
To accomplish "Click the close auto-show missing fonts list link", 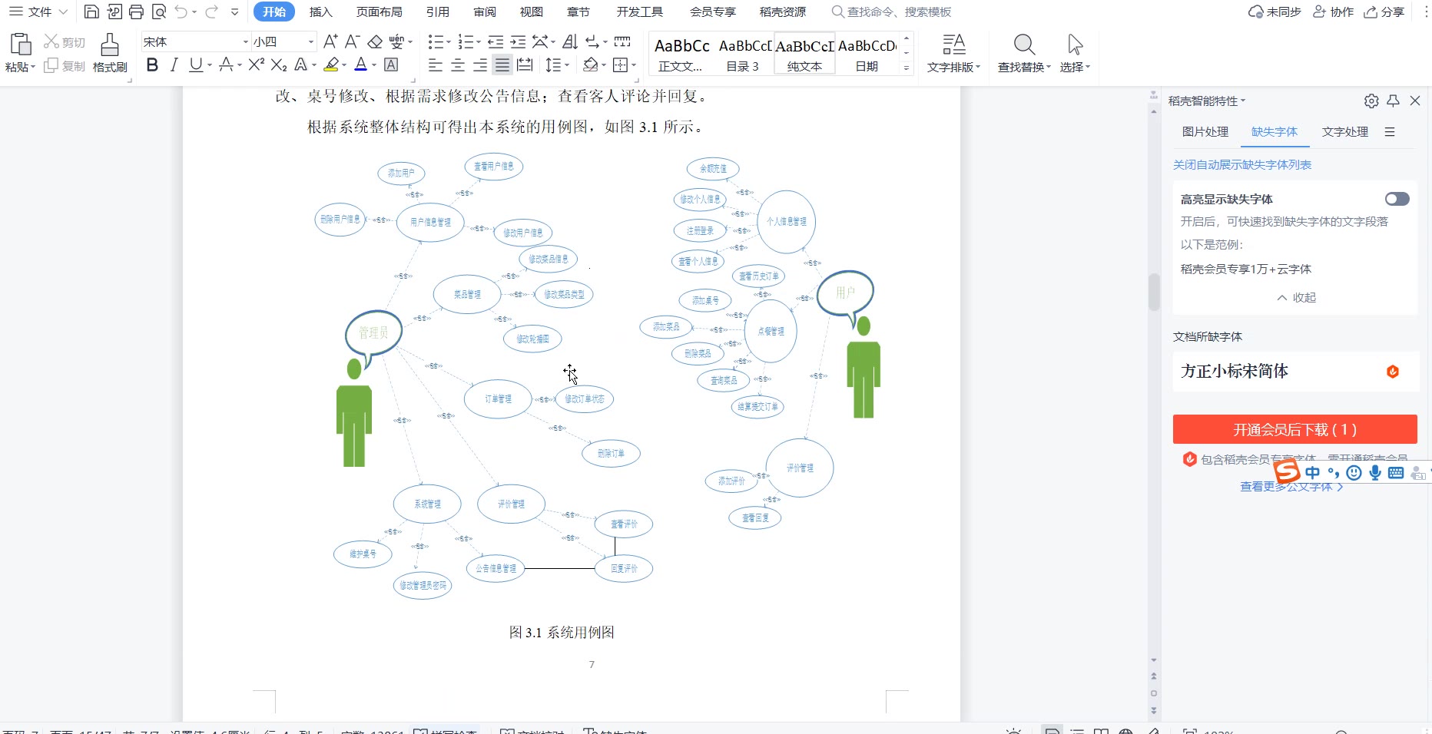I will [1242, 164].
